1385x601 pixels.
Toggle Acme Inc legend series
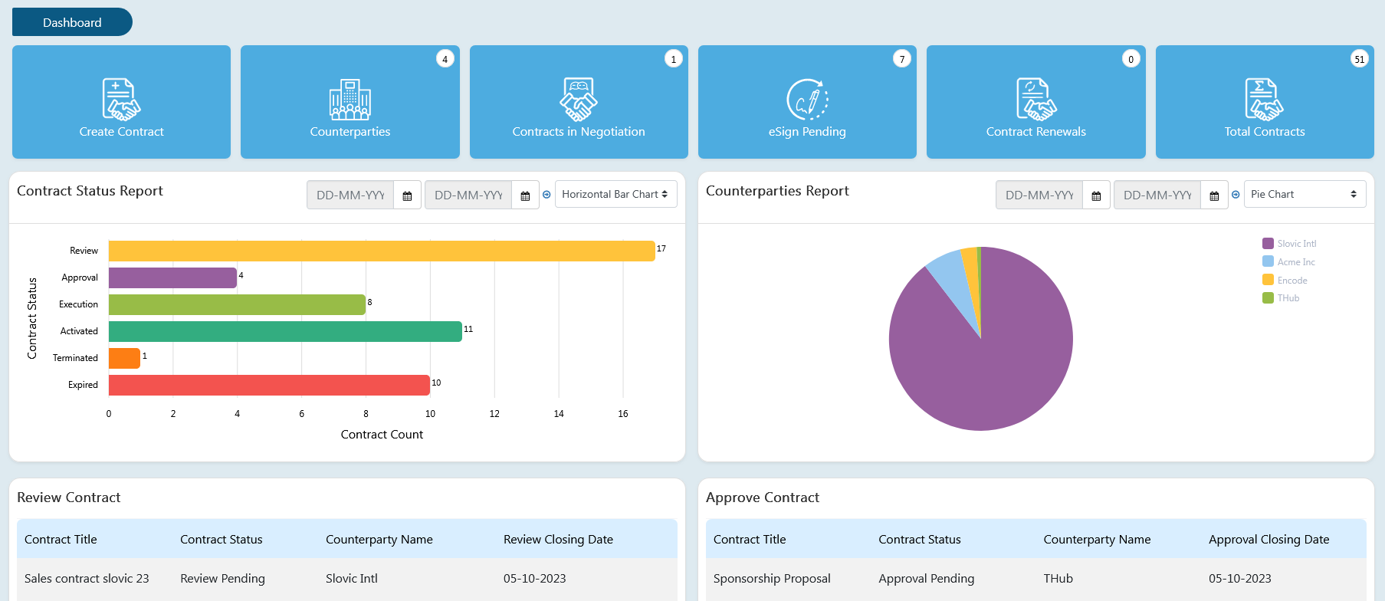(1295, 262)
